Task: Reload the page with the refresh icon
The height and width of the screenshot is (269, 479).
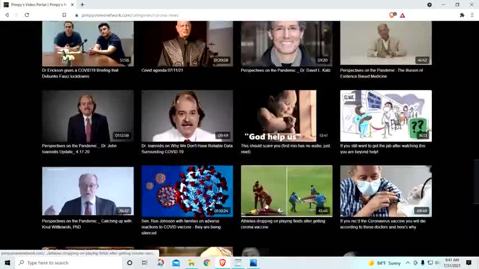Action: (x=27, y=15)
